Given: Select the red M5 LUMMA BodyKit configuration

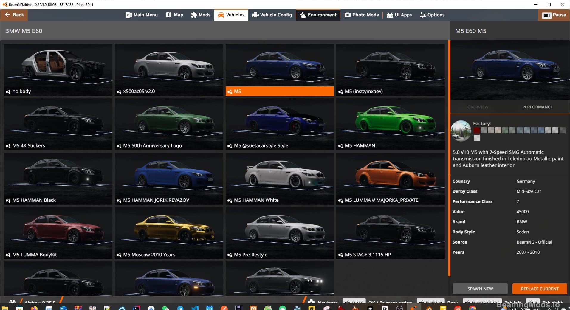Looking at the screenshot, I should point(58,233).
